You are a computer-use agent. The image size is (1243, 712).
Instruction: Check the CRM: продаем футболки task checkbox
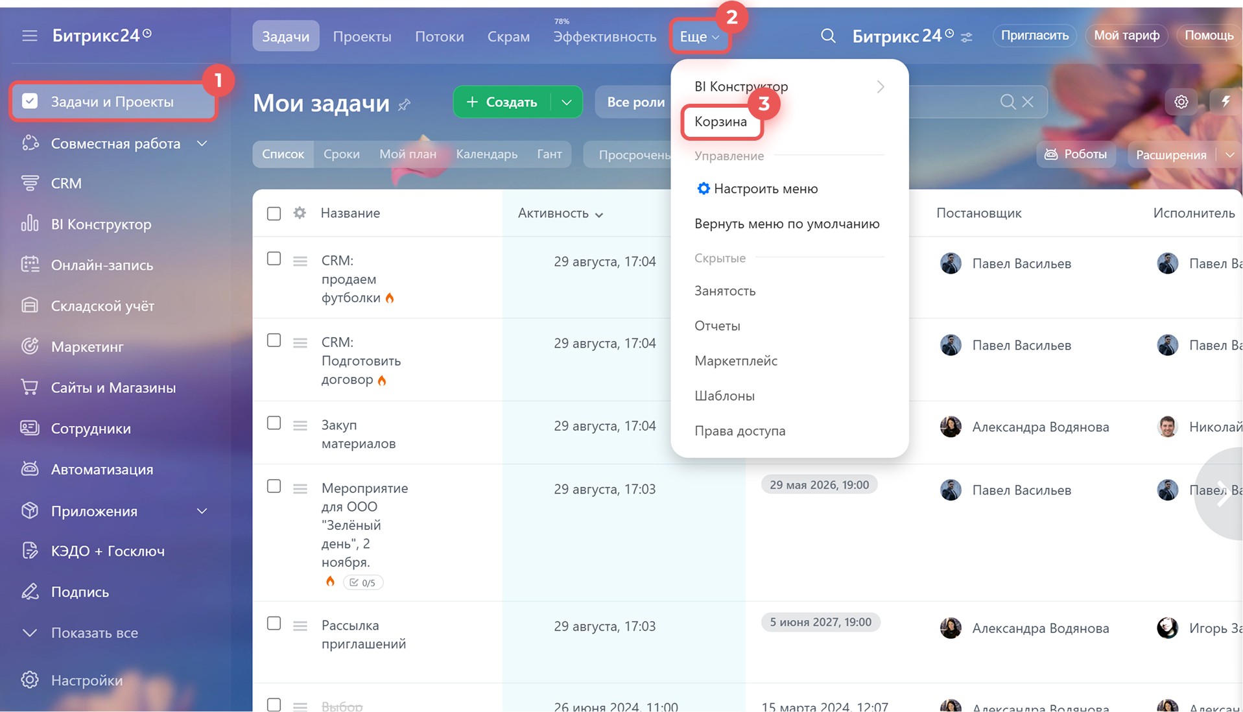tap(274, 259)
